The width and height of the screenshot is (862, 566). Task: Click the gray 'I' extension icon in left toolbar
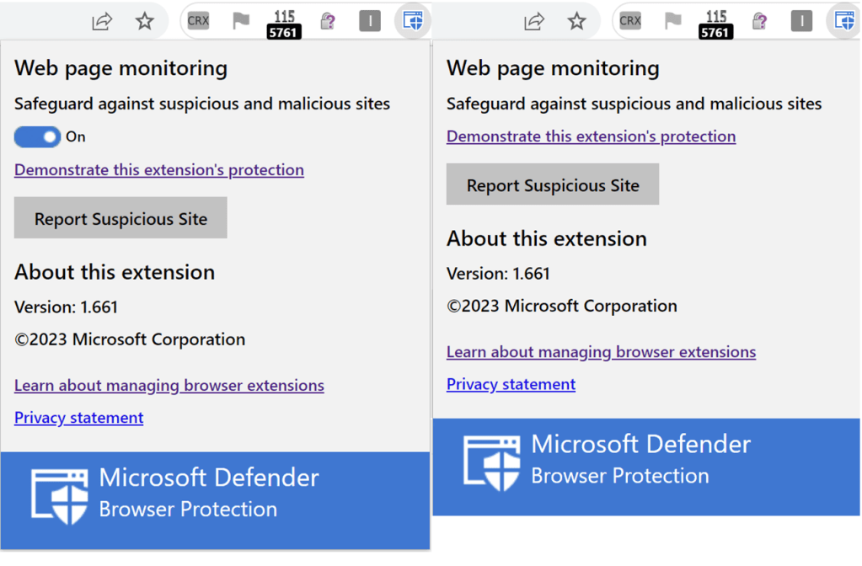(370, 22)
